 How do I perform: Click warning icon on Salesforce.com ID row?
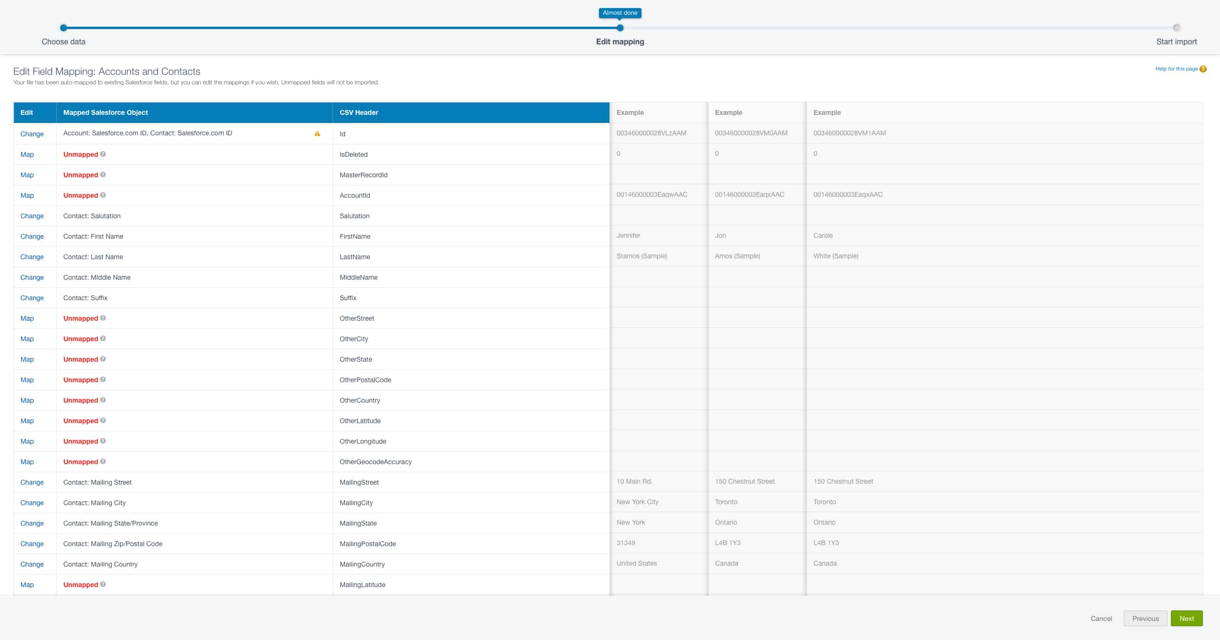click(317, 134)
